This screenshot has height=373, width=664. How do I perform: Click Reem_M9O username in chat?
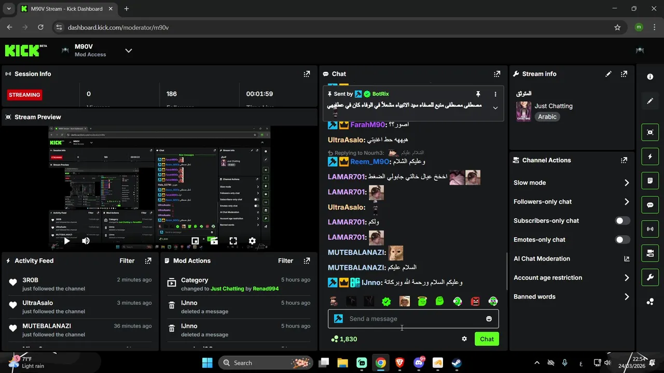(369, 162)
